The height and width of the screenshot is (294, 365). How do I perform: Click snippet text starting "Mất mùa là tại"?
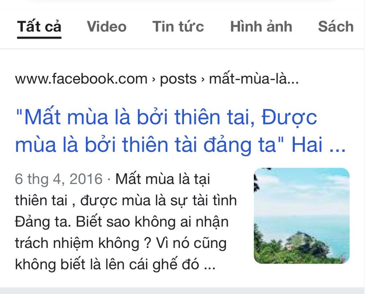point(163,179)
